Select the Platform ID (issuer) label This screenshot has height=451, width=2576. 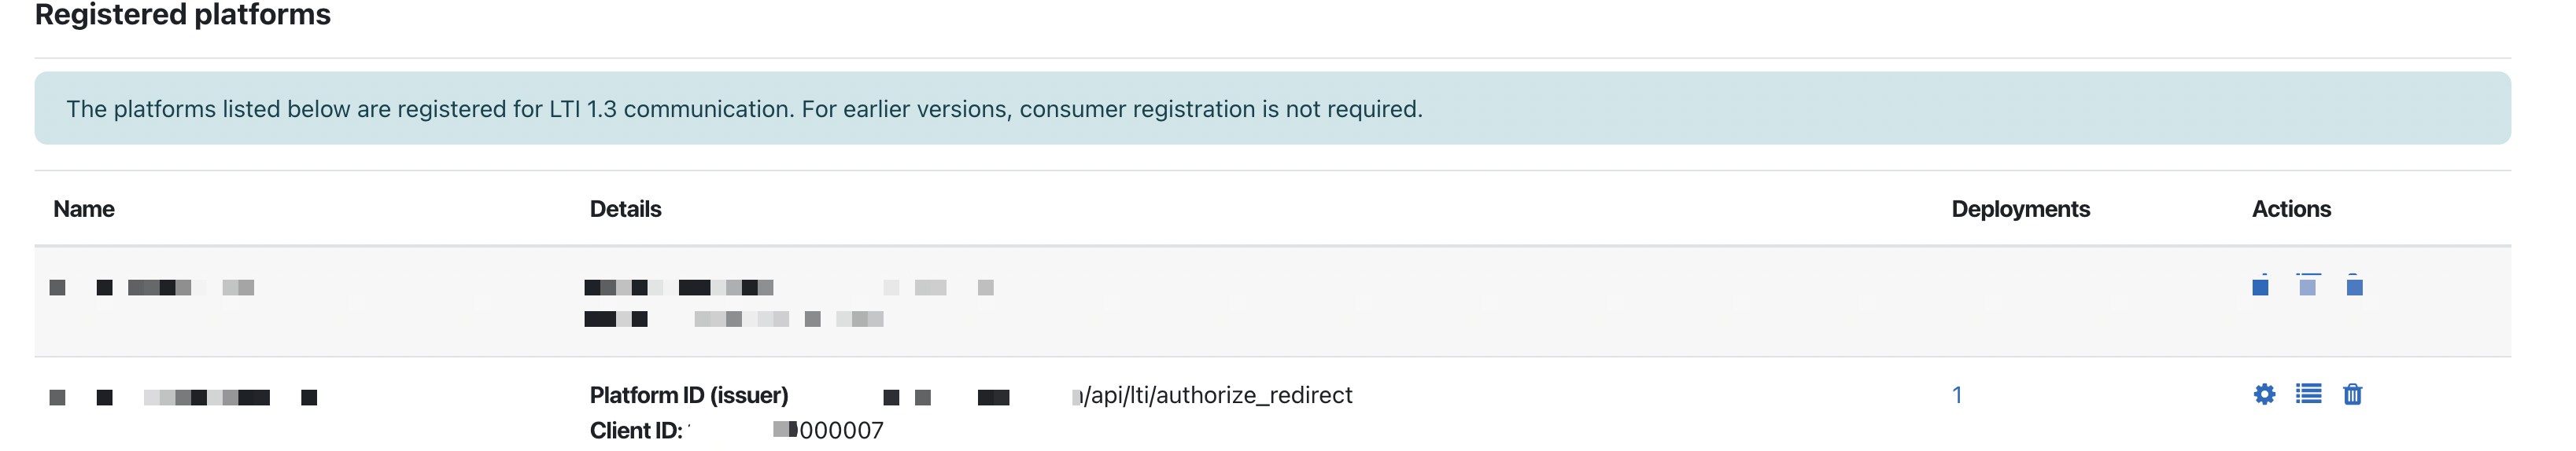[x=689, y=395]
